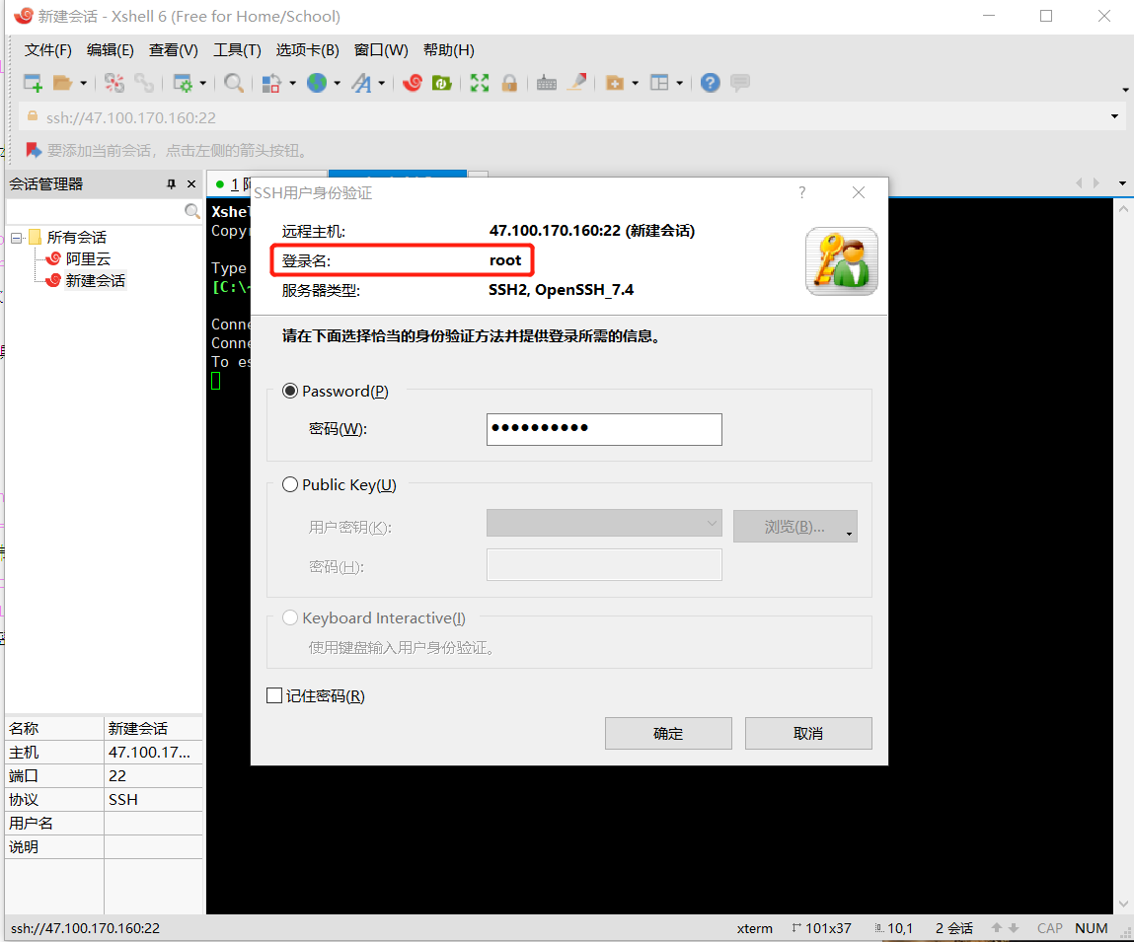
Task: Open the open-folder icon's dropdown arrow
Action: pos(83,82)
